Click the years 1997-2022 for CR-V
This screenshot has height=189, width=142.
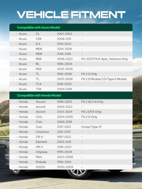click(64, 137)
